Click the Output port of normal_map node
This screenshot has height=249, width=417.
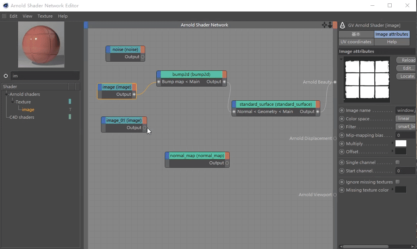click(x=227, y=163)
